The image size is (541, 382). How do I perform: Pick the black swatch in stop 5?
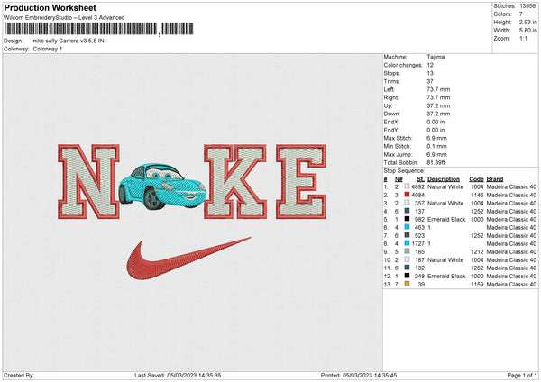408,219
